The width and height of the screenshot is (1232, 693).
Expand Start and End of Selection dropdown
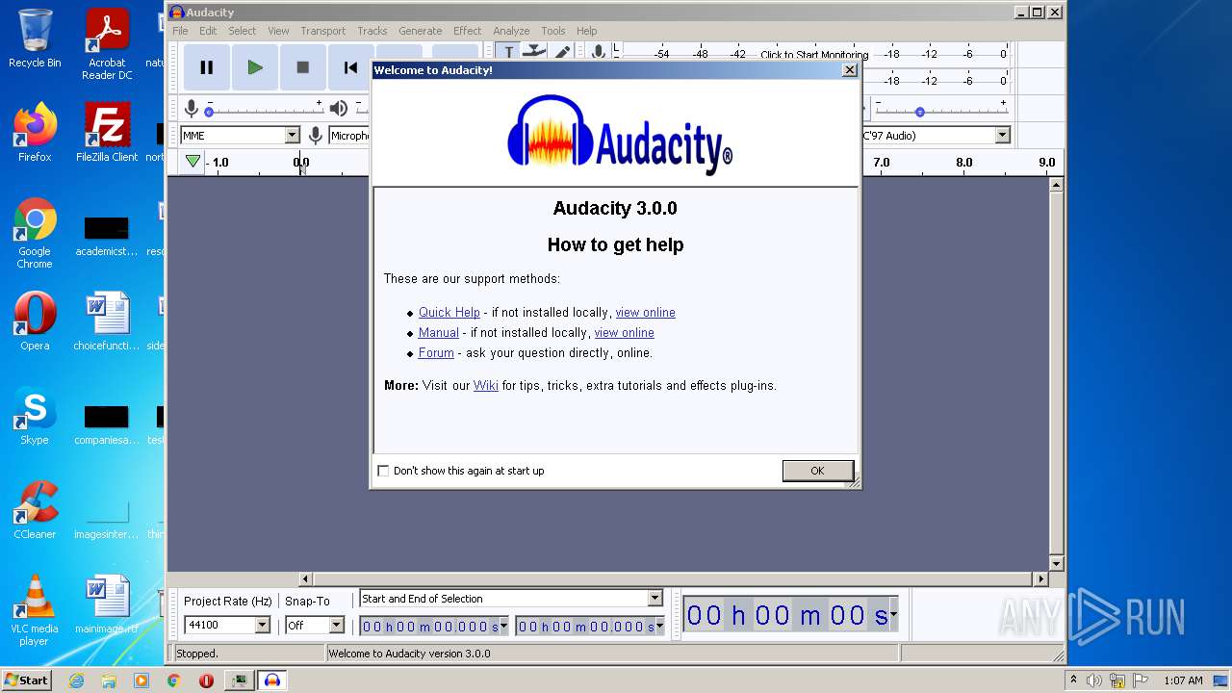point(654,599)
